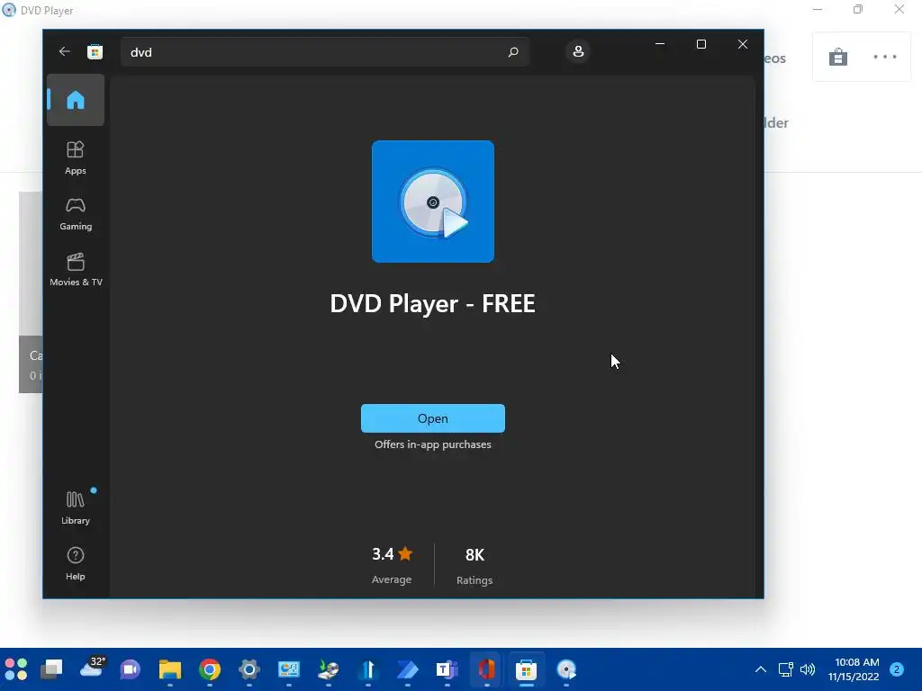Launch Google Chrome from taskbar

pyautogui.click(x=209, y=669)
